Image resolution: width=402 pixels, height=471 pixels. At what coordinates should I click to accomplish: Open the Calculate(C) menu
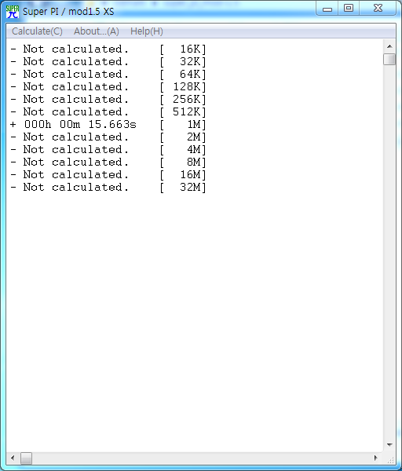coord(37,31)
